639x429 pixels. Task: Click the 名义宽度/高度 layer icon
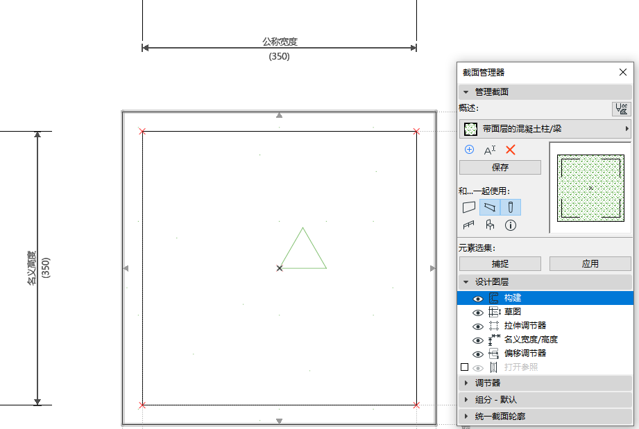pos(494,340)
